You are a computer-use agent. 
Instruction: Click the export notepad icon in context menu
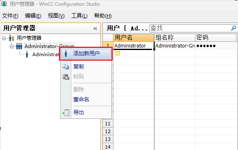click(66, 112)
